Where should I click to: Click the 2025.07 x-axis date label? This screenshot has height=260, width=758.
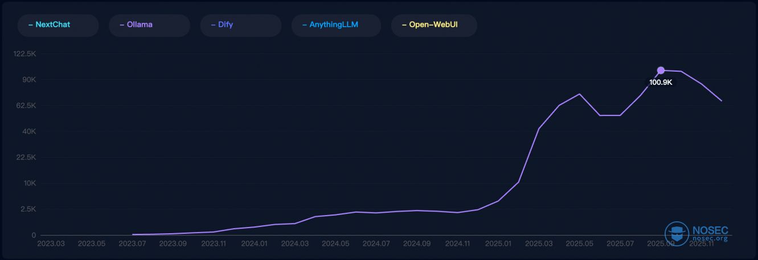pyautogui.click(x=620, y=244)
